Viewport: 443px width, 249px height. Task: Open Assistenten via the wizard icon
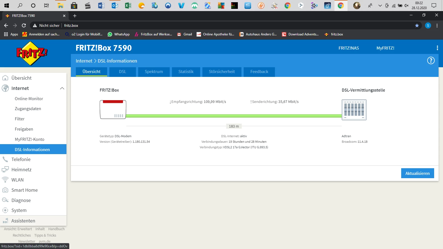click(x=5, y=221)
